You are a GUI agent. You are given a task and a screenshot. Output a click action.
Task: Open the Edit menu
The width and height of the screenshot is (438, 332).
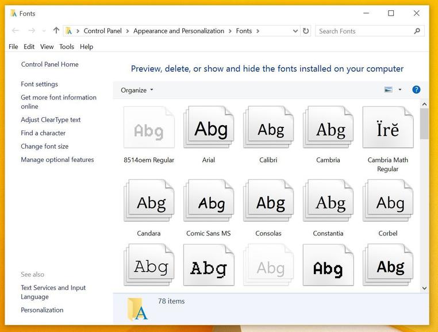[x=29, y=47]
